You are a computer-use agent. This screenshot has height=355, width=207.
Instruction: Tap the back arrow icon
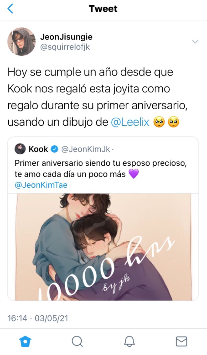10,9
